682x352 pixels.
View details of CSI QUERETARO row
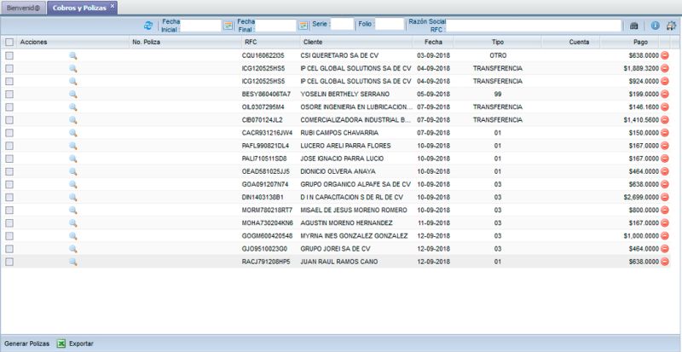(x=73, y=55)
